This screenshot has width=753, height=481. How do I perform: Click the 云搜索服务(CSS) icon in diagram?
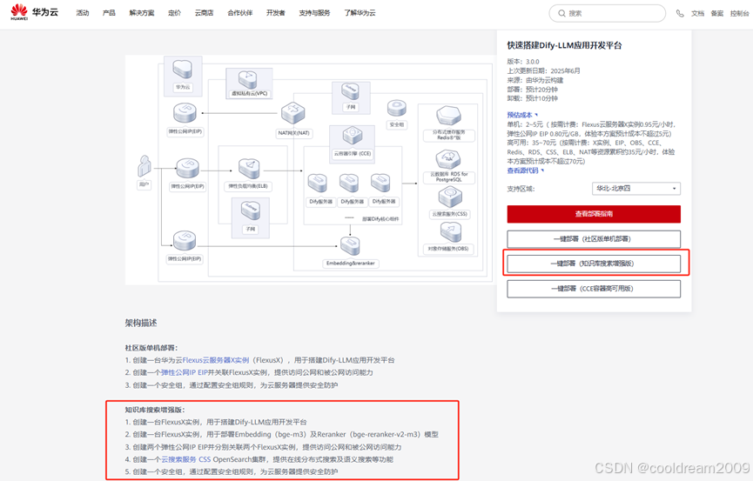point(450,197)
